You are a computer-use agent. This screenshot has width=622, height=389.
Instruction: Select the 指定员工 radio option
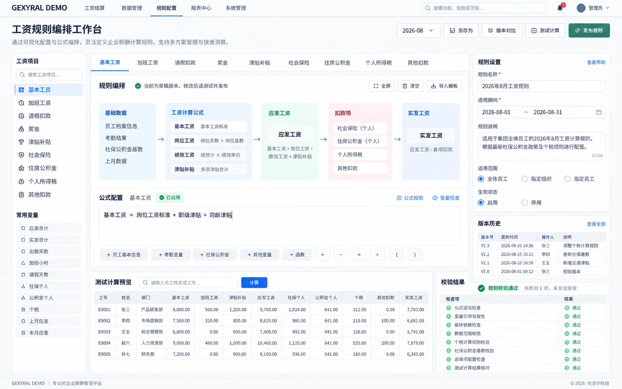(x=568, y=179)
